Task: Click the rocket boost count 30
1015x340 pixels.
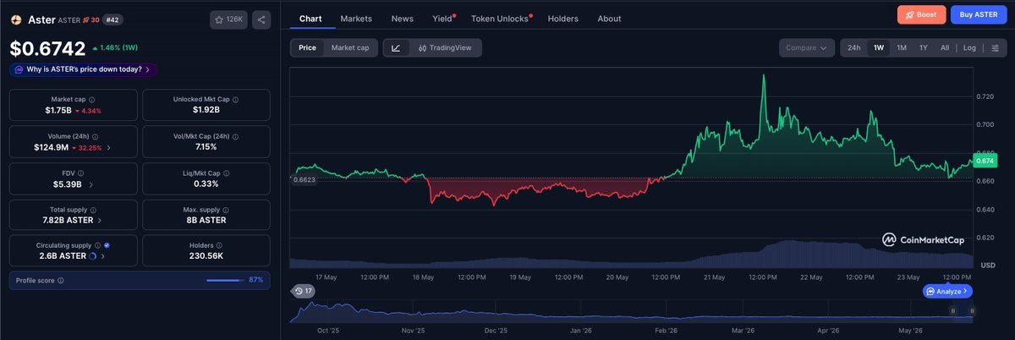Action: point(91,19)
